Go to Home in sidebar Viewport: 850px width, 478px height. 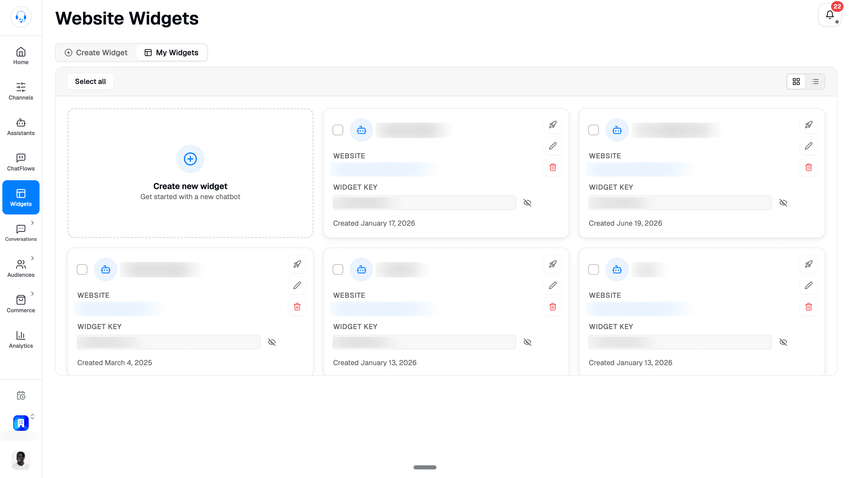point(21,56)
